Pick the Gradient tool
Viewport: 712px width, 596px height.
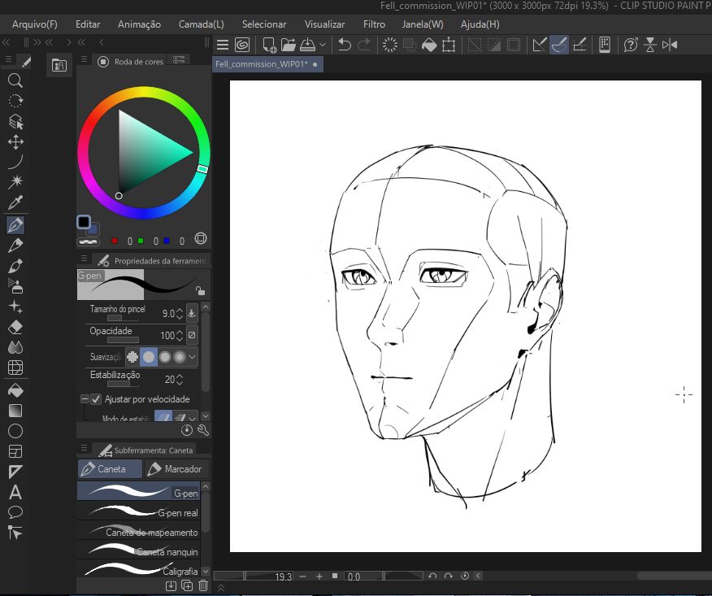(x=15, y=411)
